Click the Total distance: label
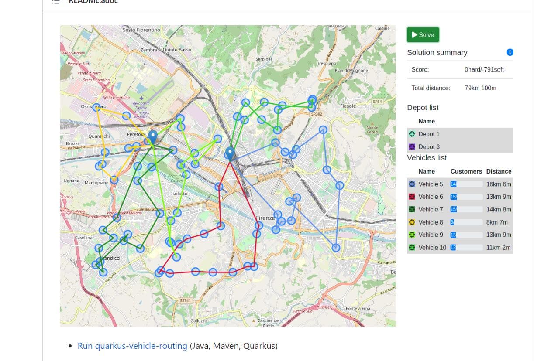541x361 pixels. coord(431,88)
